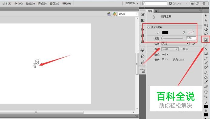This screenshot has height=119, width=210.
Task: Click the properties panel stroke color swatch
Action: [165, 32]
